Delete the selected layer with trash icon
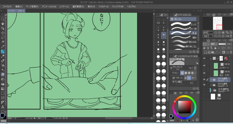The image size is (233, 124). pos(231,52)
